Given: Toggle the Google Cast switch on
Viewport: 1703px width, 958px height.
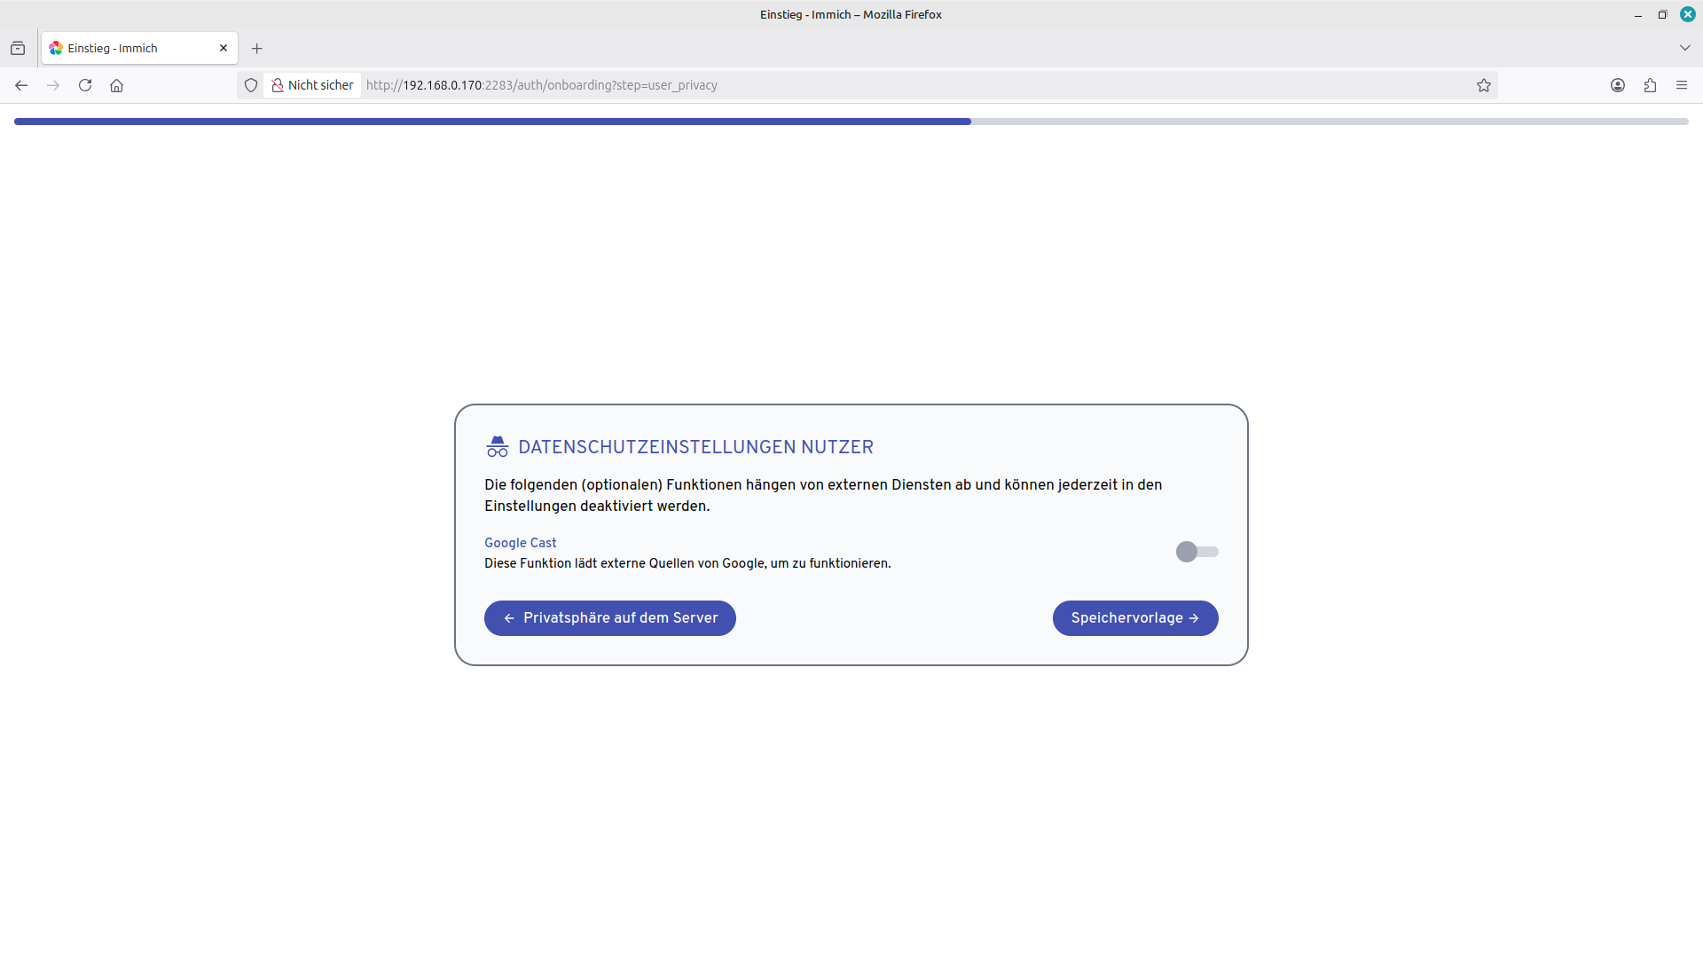Looking at the screenshot, I should pyautogui.click(x=1197, y=552).
